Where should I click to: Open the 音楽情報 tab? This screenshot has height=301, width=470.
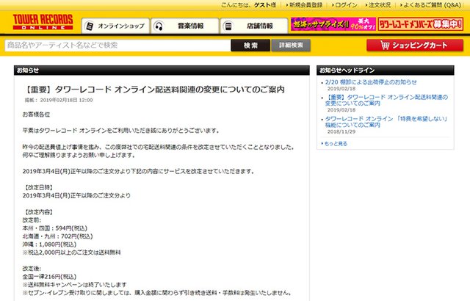coord(184,26)
